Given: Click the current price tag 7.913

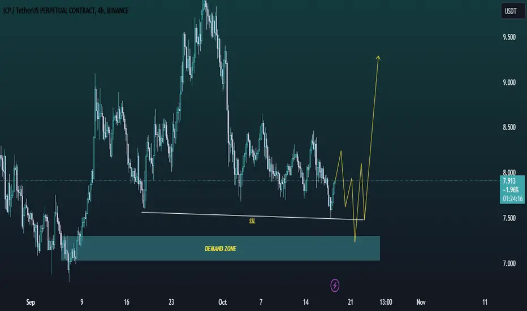Looking at the screenshot, I should [x=512, y=189].
